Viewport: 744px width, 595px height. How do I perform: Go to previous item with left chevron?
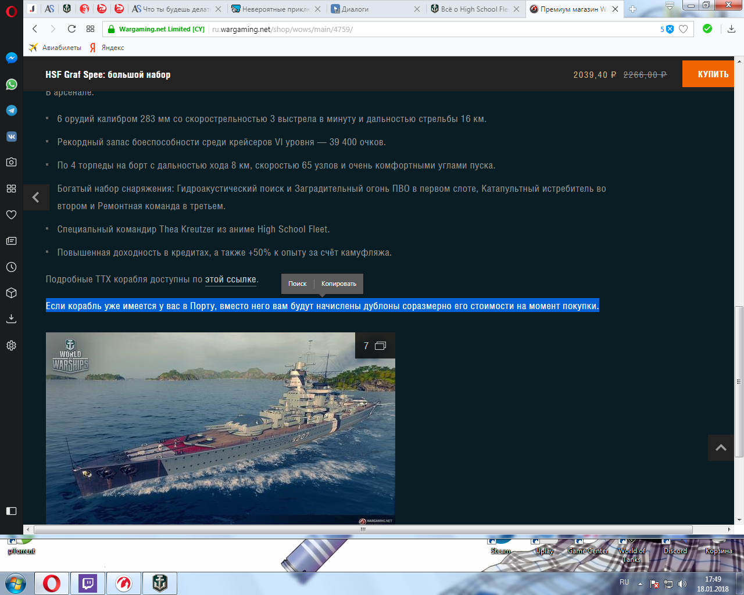[36, 198]
